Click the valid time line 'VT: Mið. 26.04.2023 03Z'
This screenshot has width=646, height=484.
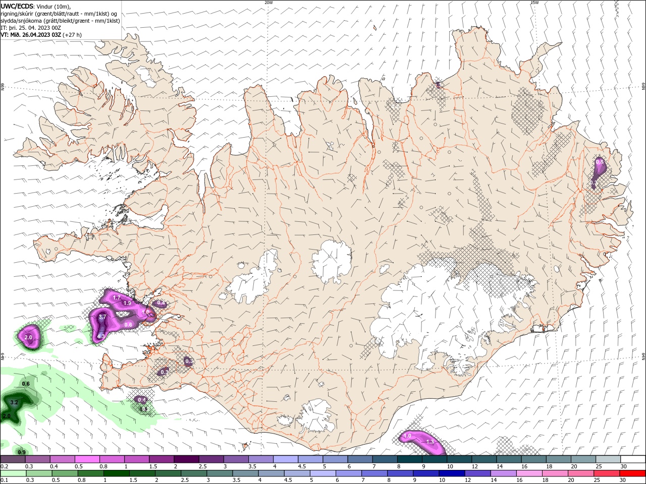click(x=31, y=35)
